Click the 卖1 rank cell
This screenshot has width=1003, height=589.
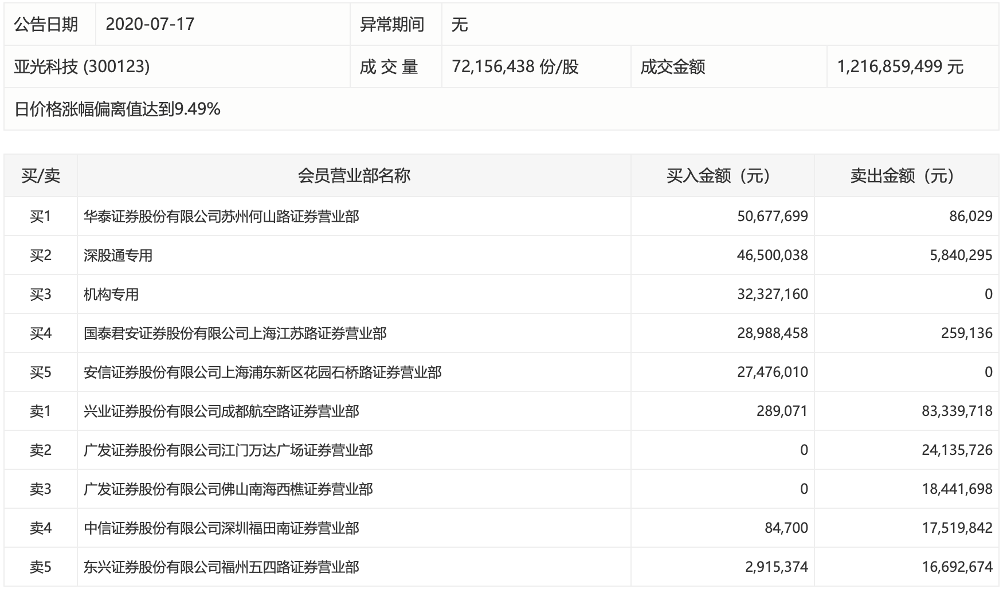point(41,411)
